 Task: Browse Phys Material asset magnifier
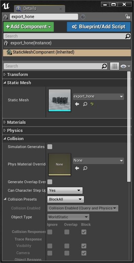pyautogui.click(x=85, y=168)
